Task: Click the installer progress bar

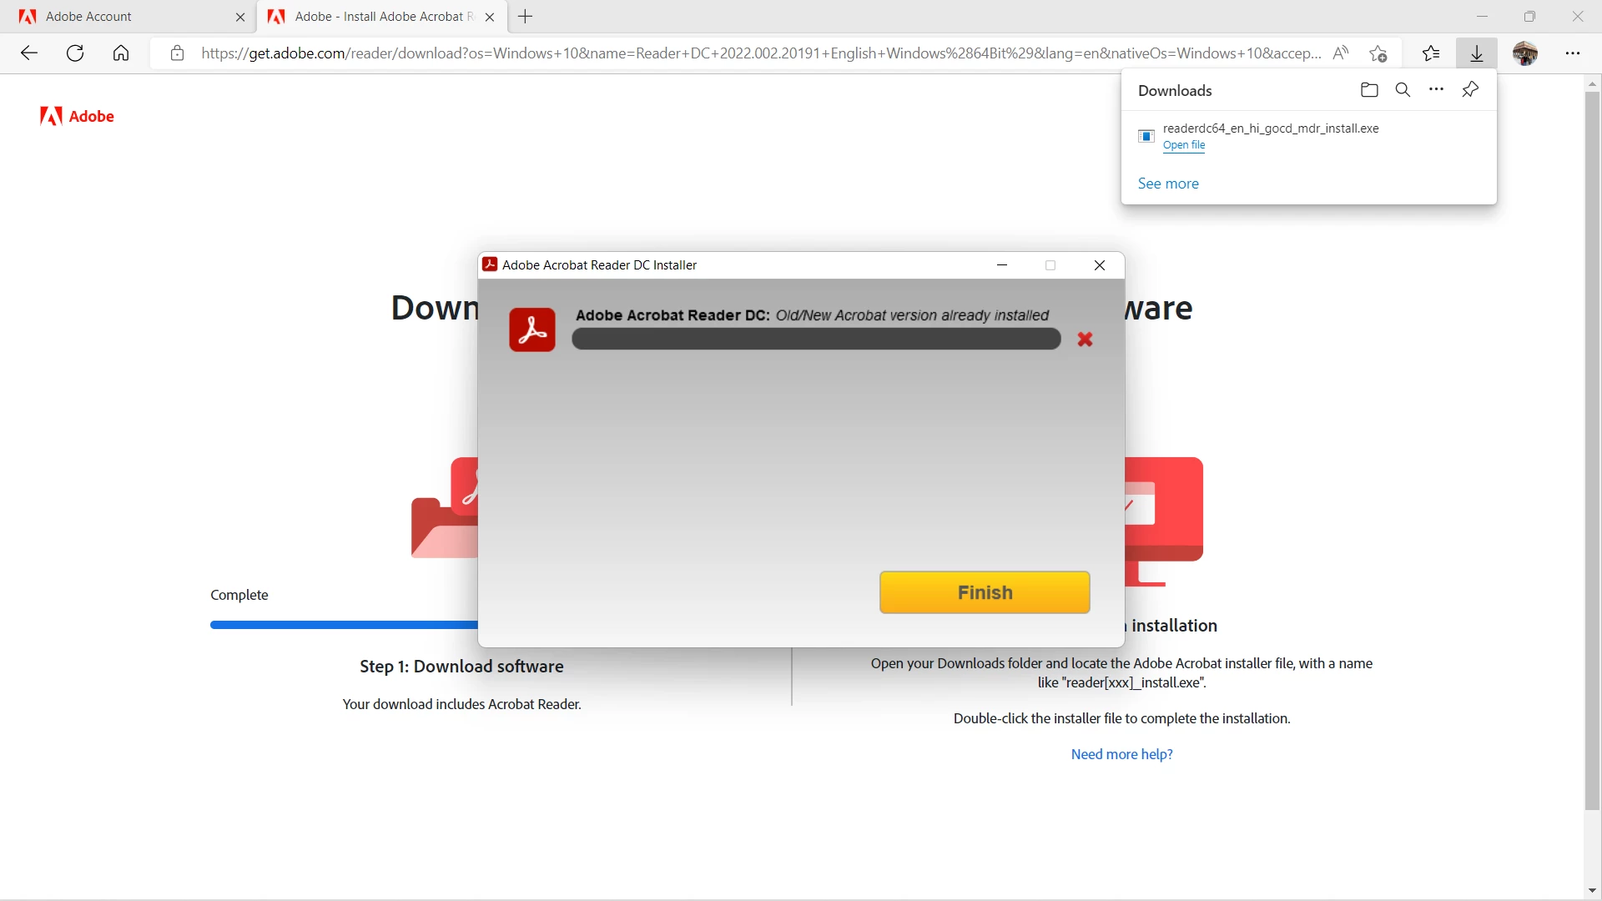Action: pyautogui.click(x=816, y=339)
